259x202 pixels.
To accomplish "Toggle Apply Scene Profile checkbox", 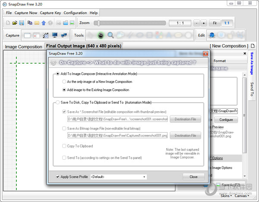I will coord(57,176).
